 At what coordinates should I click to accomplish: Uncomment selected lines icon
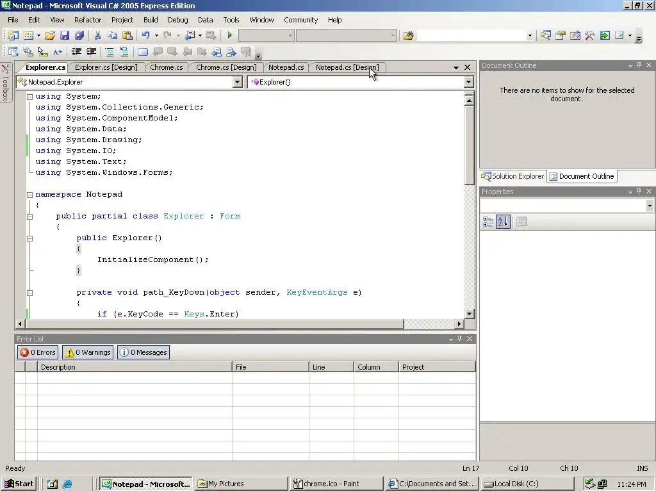124,52
